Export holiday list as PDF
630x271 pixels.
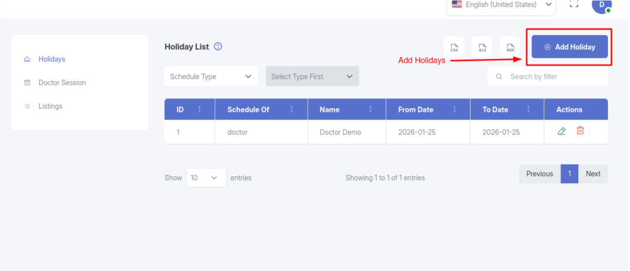tap(510, 47)
